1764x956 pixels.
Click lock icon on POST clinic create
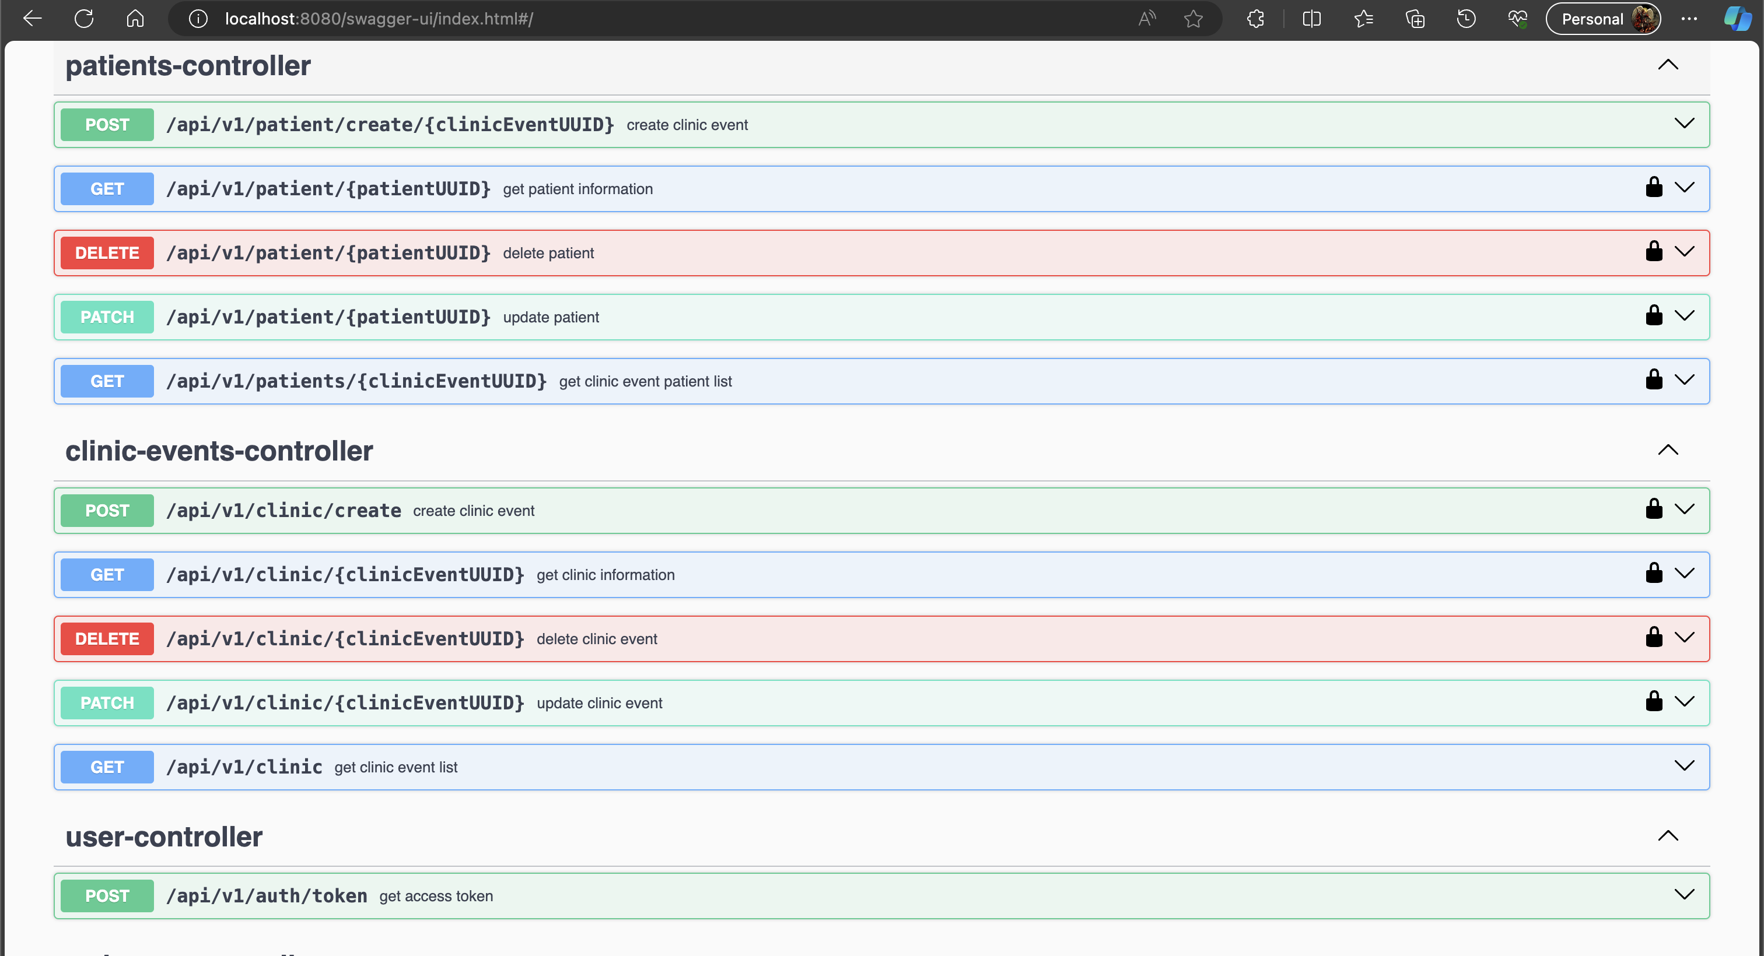coord(1654,509)
